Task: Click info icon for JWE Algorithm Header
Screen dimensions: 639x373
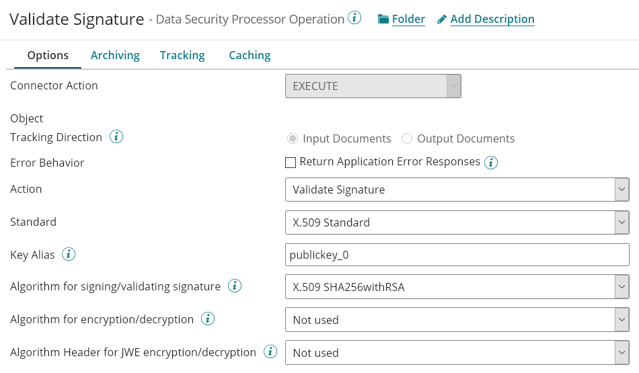Action: pyautogui.click(x=270, y=352)
